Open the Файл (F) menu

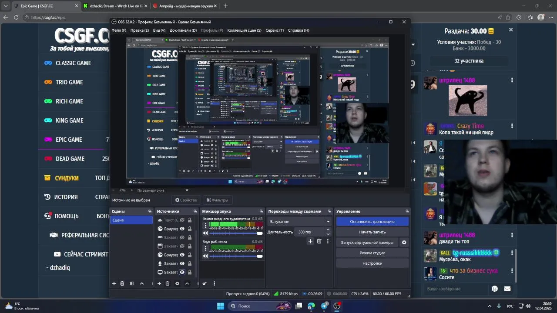click(x=119, y=30)
